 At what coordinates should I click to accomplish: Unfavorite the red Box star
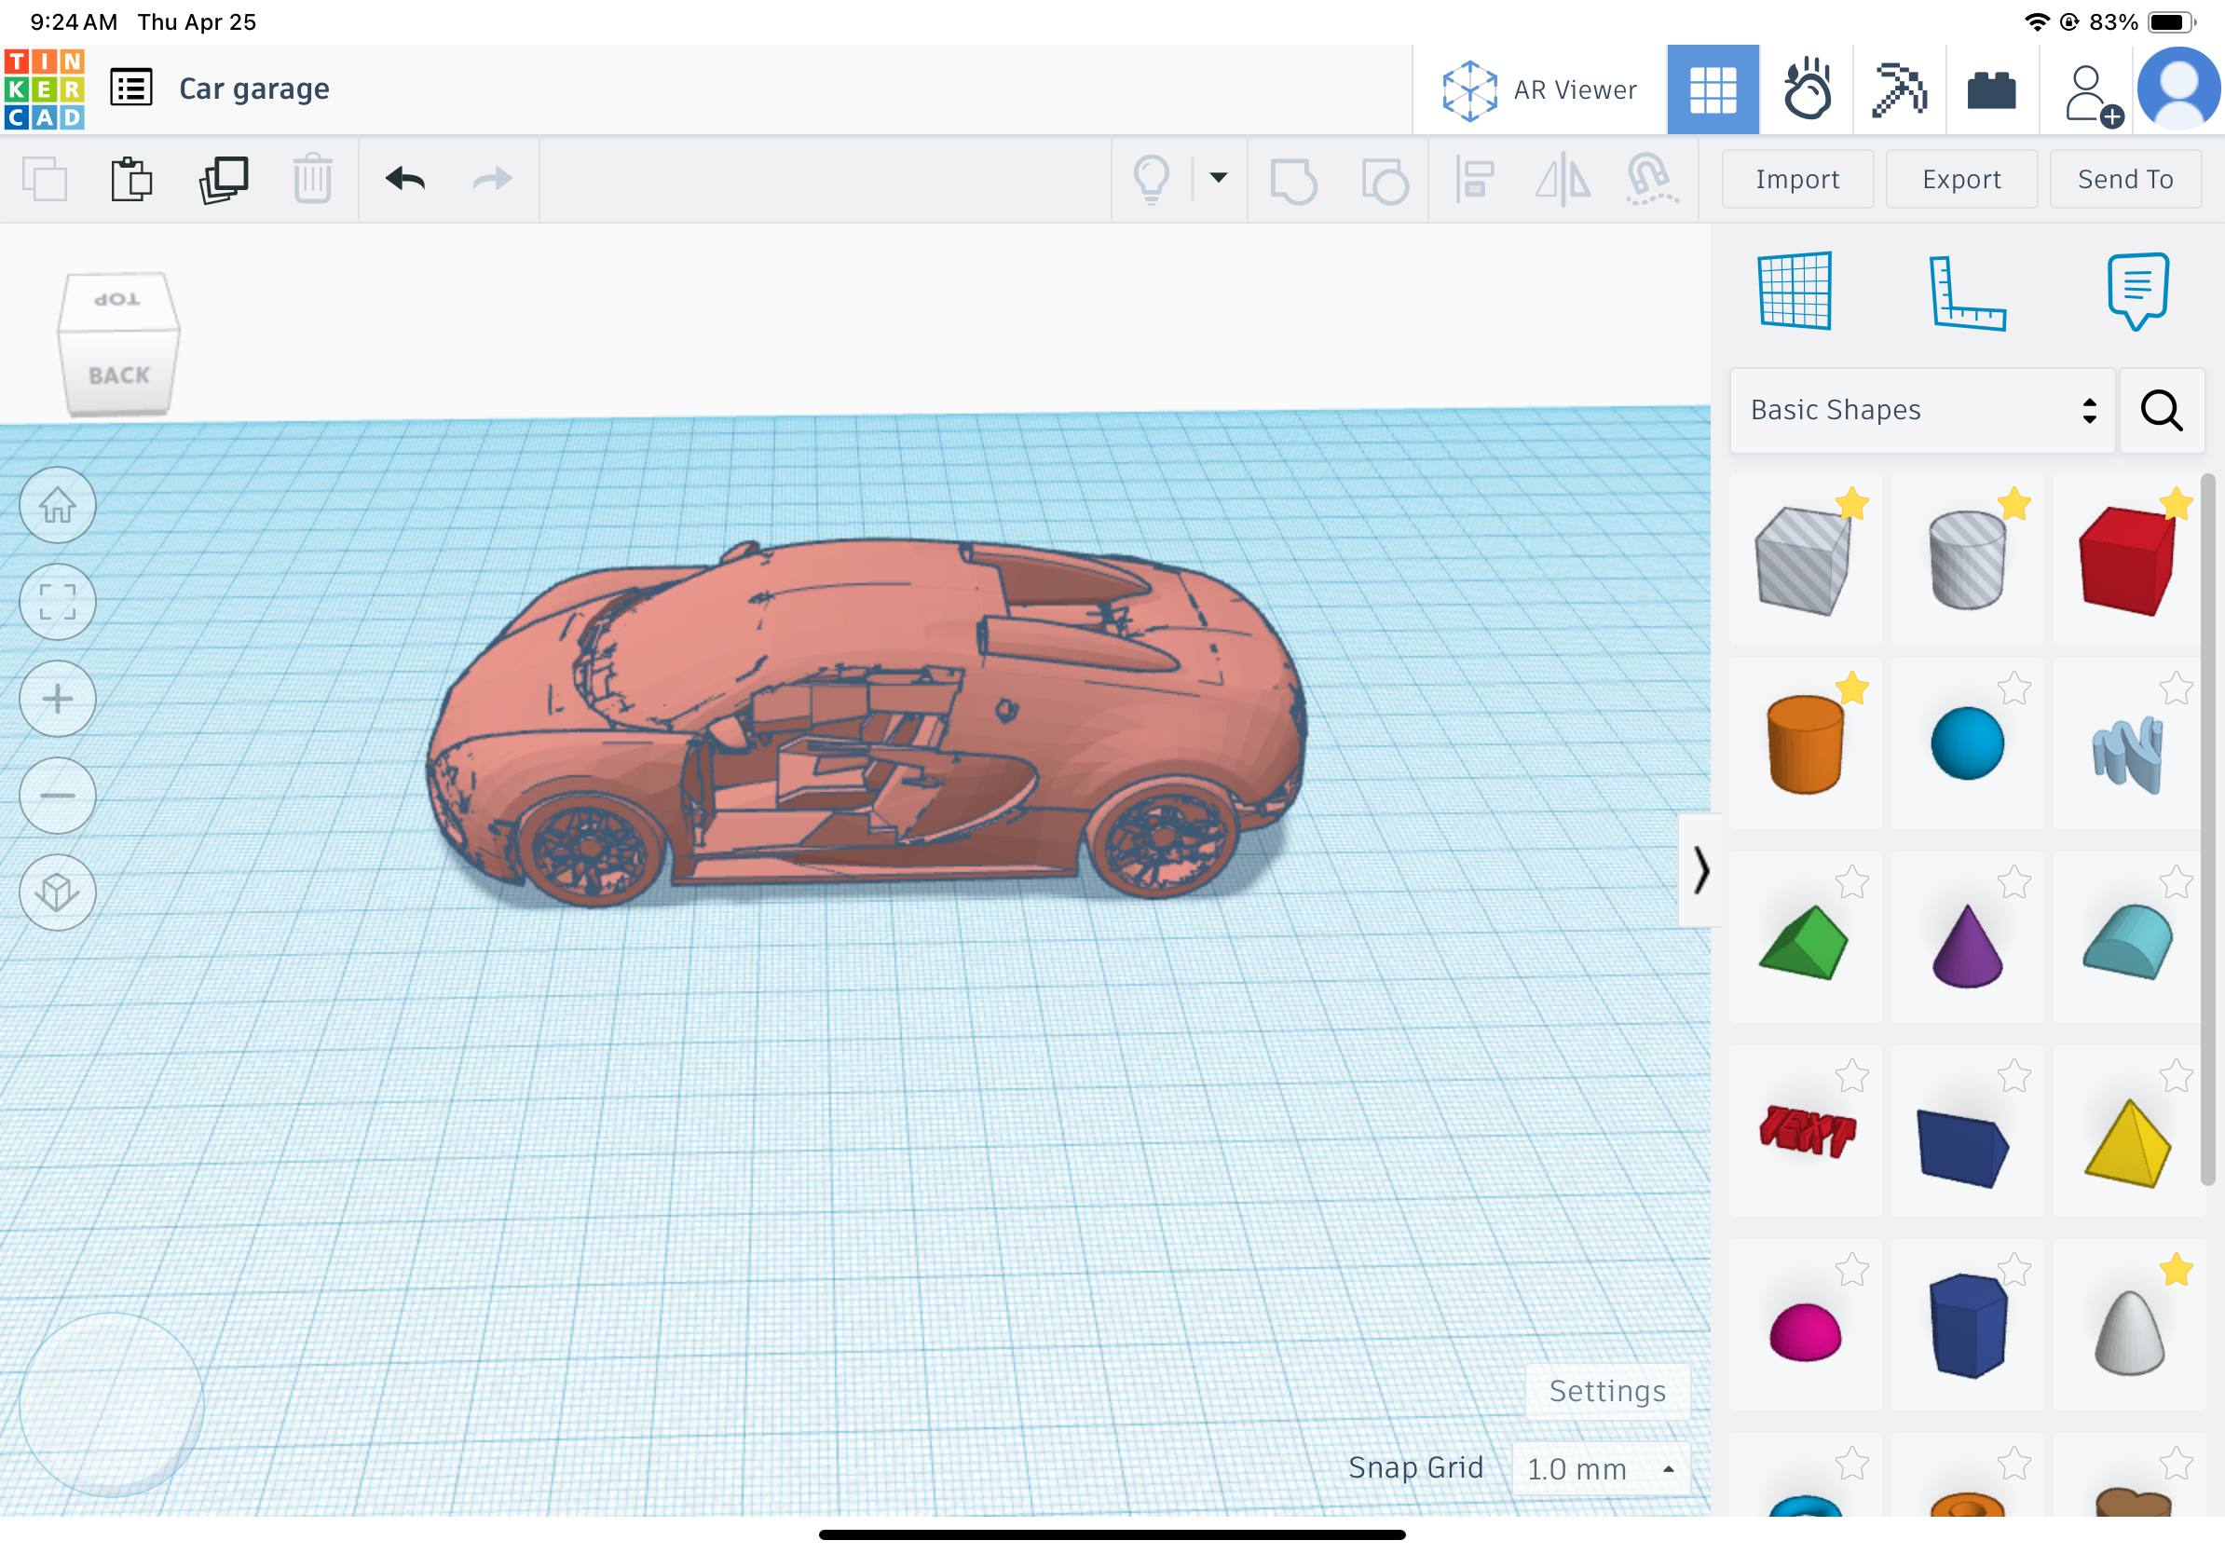click(2176, 504)
